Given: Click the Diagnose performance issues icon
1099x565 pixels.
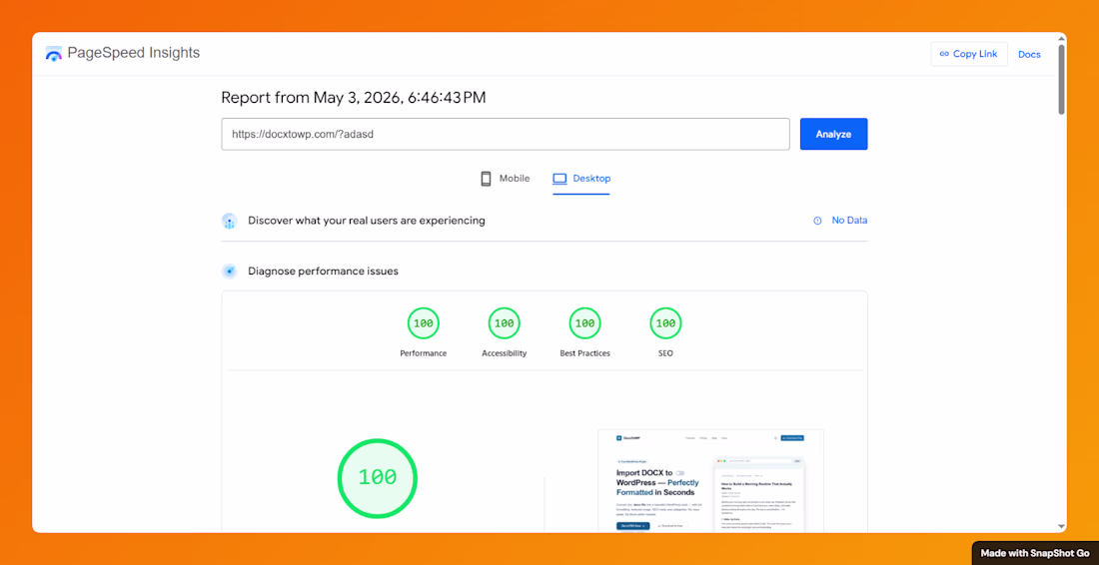Looking at the screenshot, I should pos(229,272).
